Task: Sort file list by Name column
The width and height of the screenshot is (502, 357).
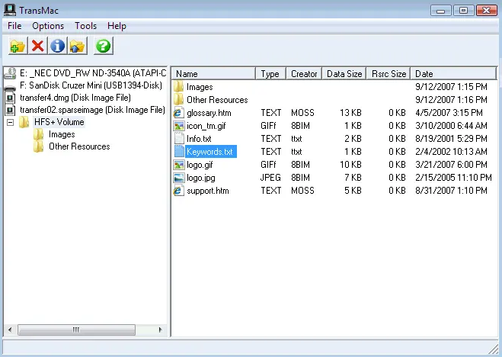Action: pos(213,74)
